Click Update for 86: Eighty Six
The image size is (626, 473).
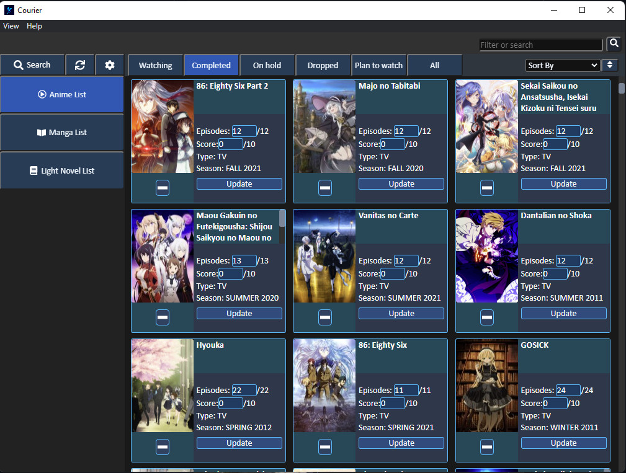point(401,443)
